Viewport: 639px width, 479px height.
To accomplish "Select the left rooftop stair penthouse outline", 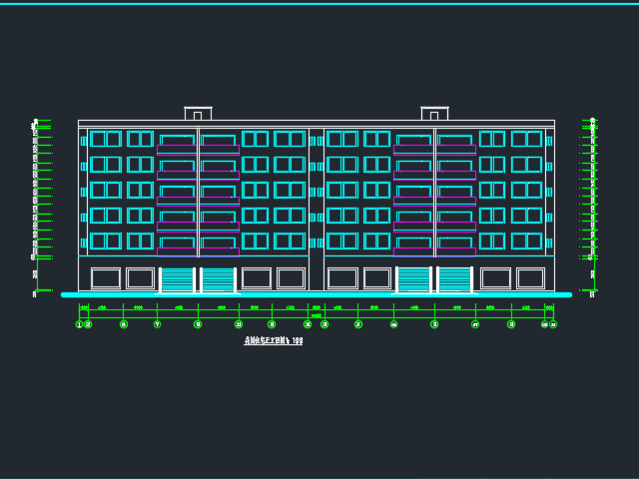I will coord(198,113).
